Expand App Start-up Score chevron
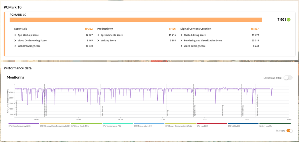The width and height of the screenshot is (299, 142). point(15,35)
